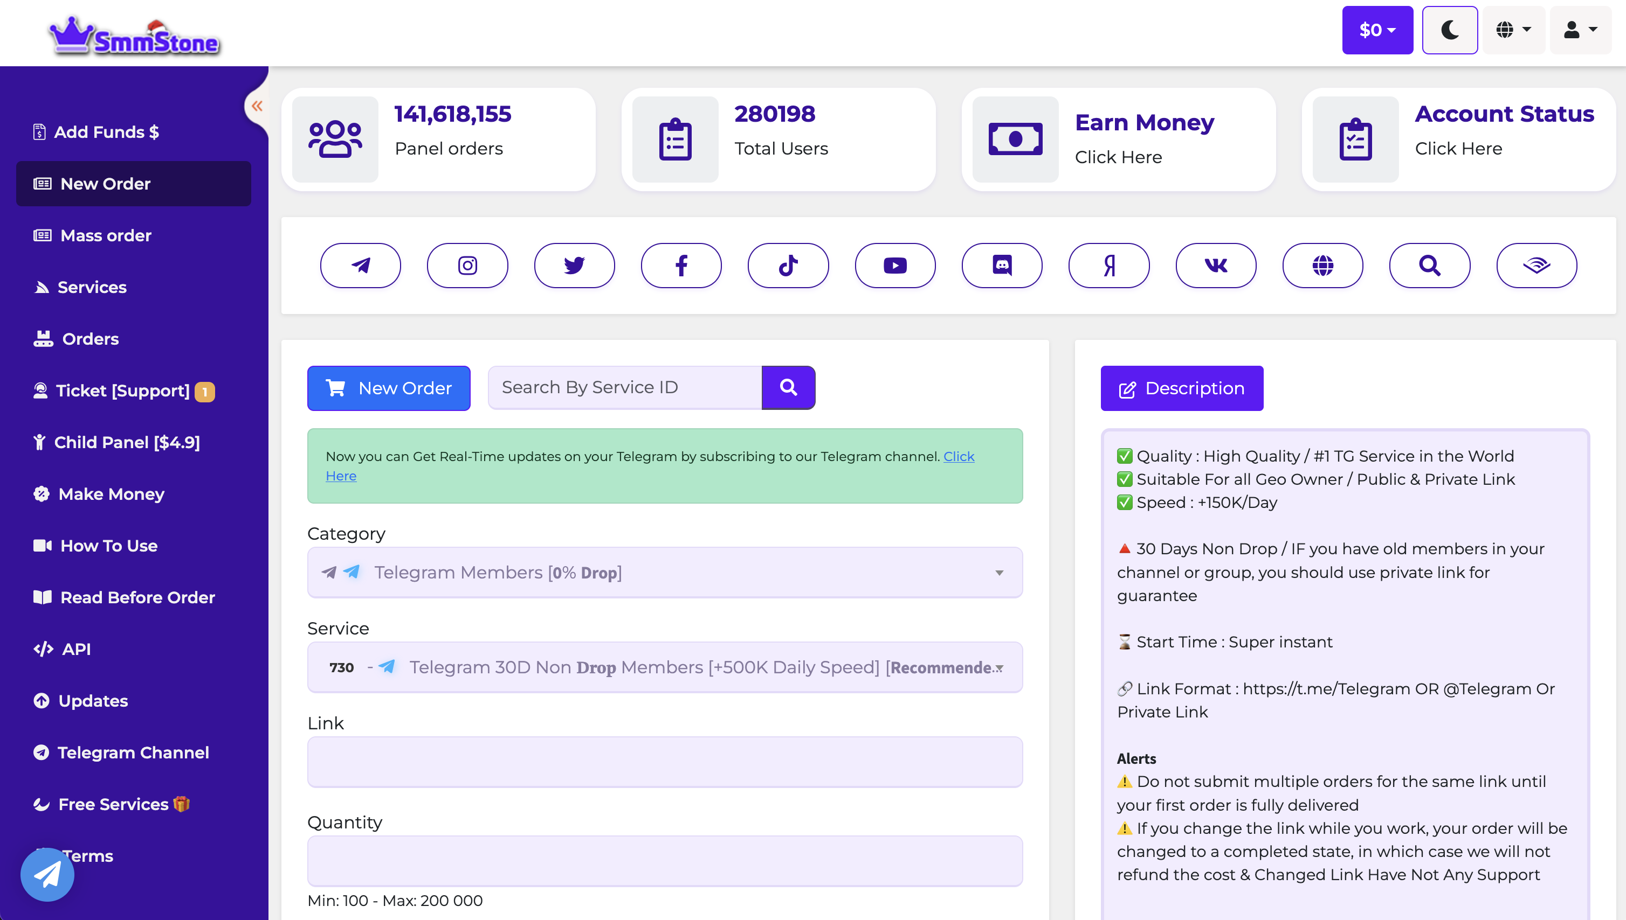This screenshot has height=920, width=1626.
Task: Open the language globe dropdown
Action: pos(1513,30)
